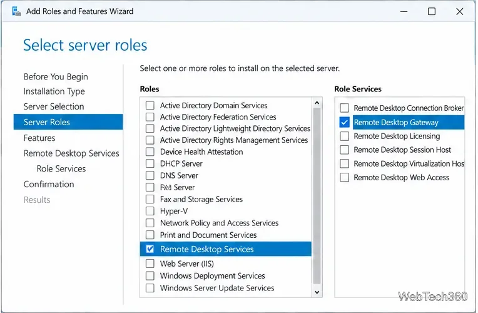478x313 pixels.
Task: Select the Remote Desktop Gateway label
Action: click(396, 122)
